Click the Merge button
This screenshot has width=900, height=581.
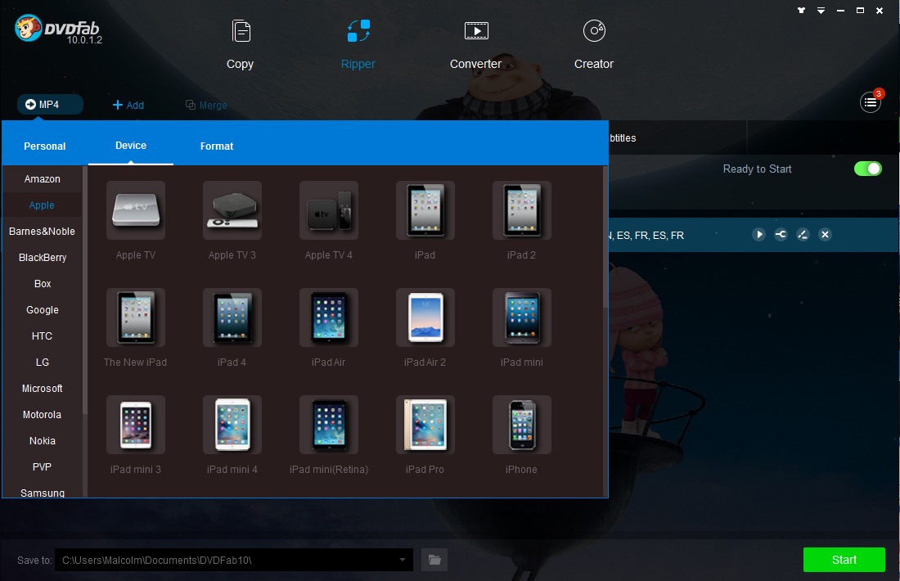(x=206, y=105)
